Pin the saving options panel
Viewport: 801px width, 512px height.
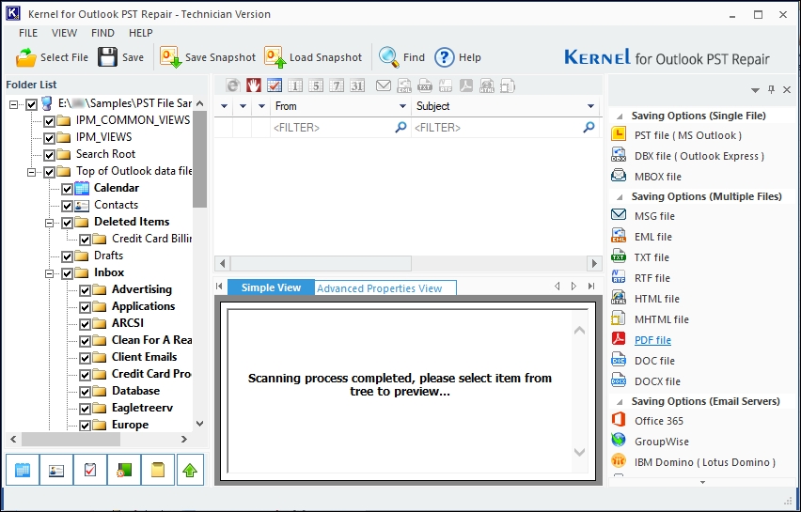coord(771,90)
